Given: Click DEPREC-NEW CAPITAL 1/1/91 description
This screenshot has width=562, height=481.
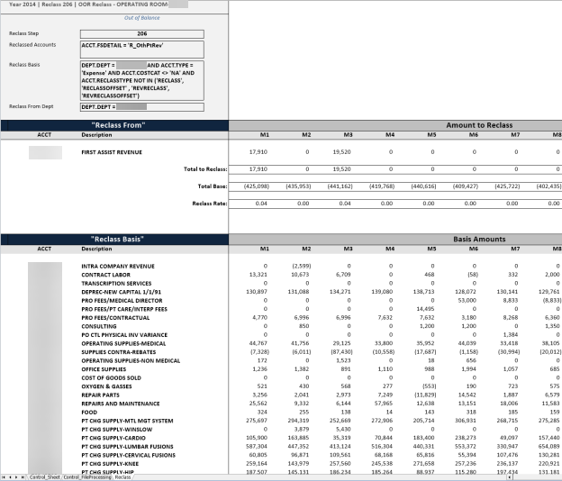Looking at the screenshot, I should point(122,292).
